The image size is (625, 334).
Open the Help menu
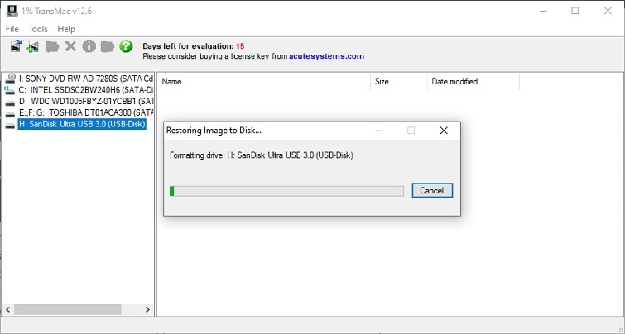pos(66,29)
